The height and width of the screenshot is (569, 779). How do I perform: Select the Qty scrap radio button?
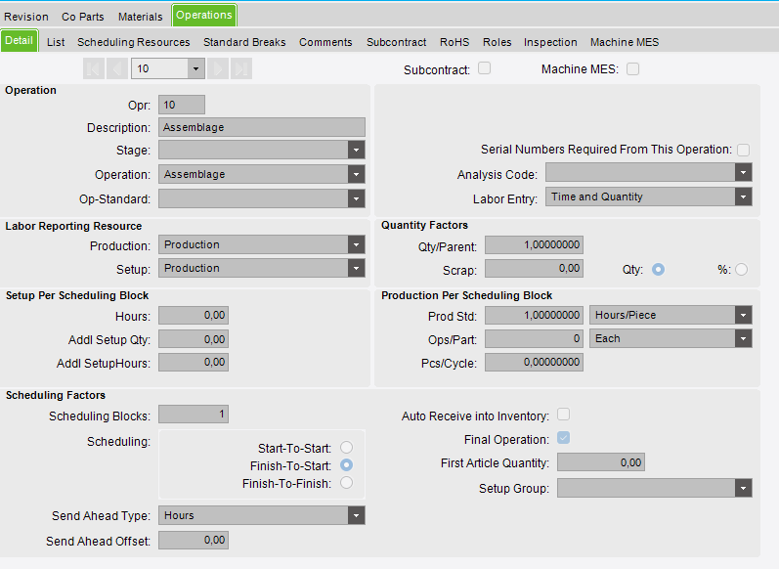(x=658, y=269)
